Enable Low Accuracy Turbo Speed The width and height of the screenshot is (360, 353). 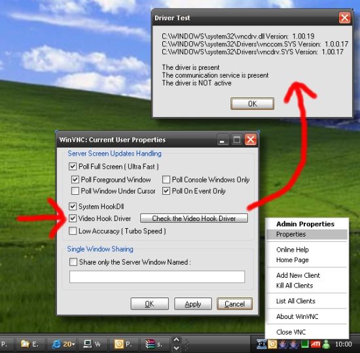tap(73, 231)
